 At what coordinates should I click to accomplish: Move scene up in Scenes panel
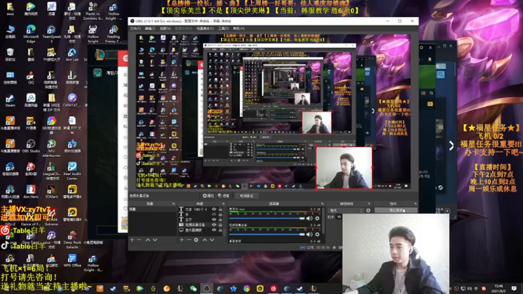pos(148,240)
